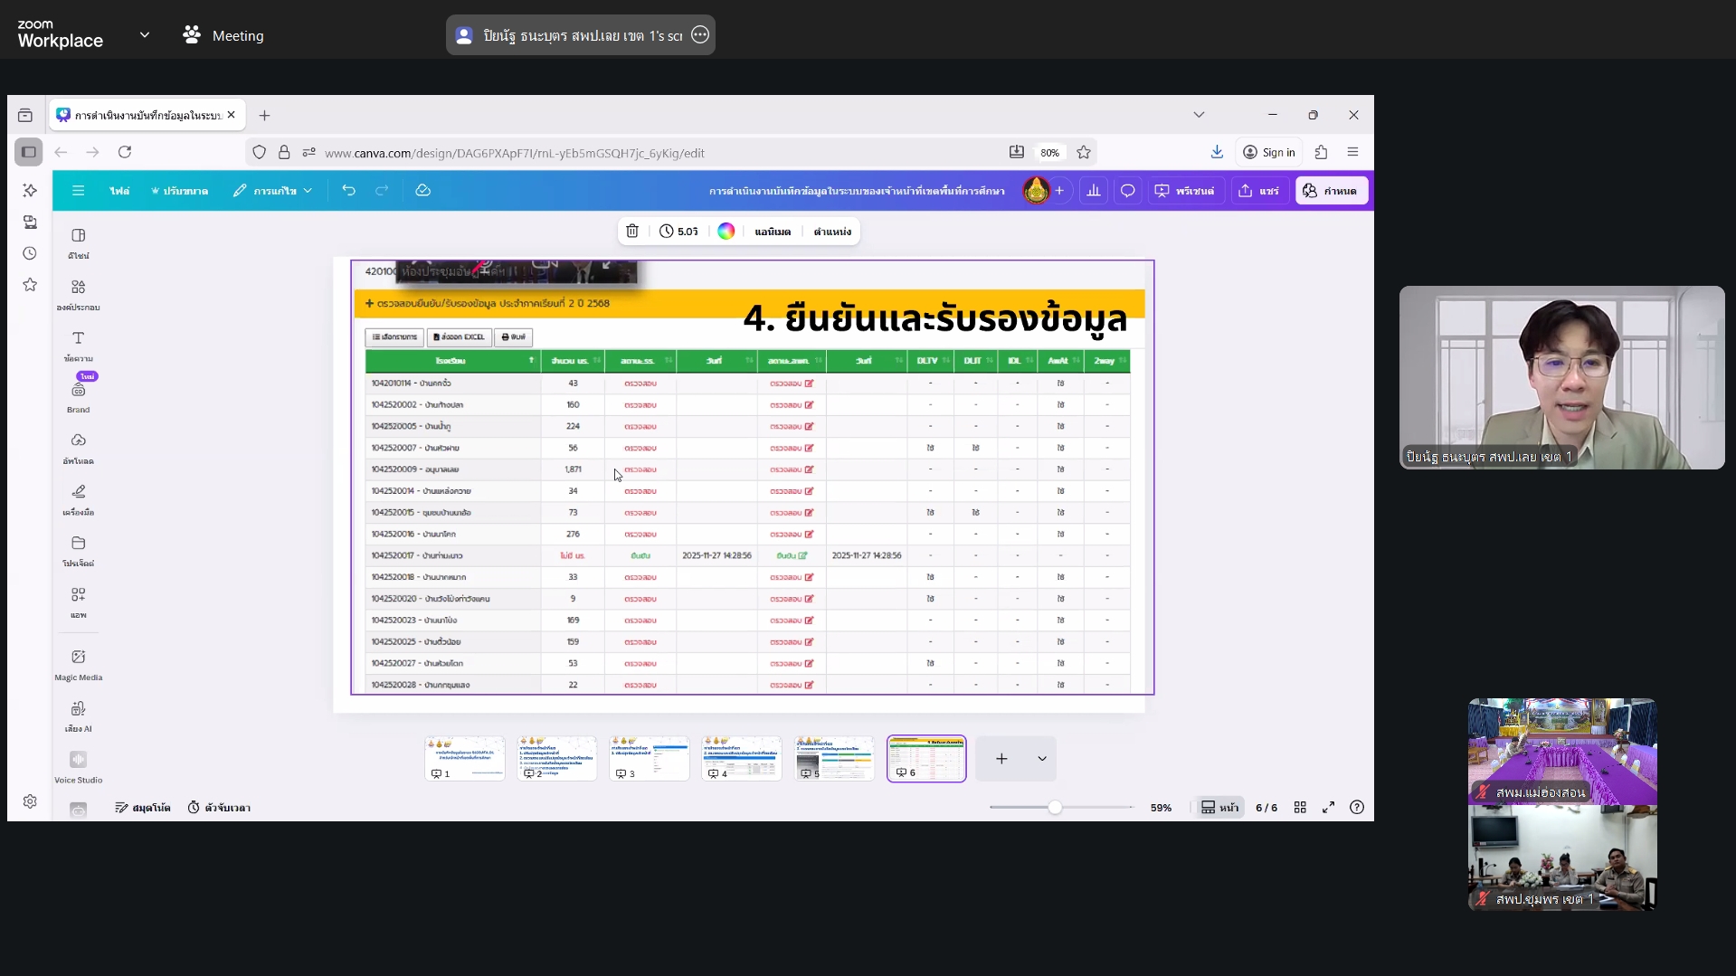Toggle the browser sidebar panel button

coord(29,152)
